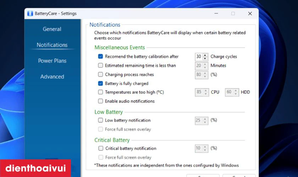
Task: Switch to the Power Plans tab
Action: click(52, 61)
